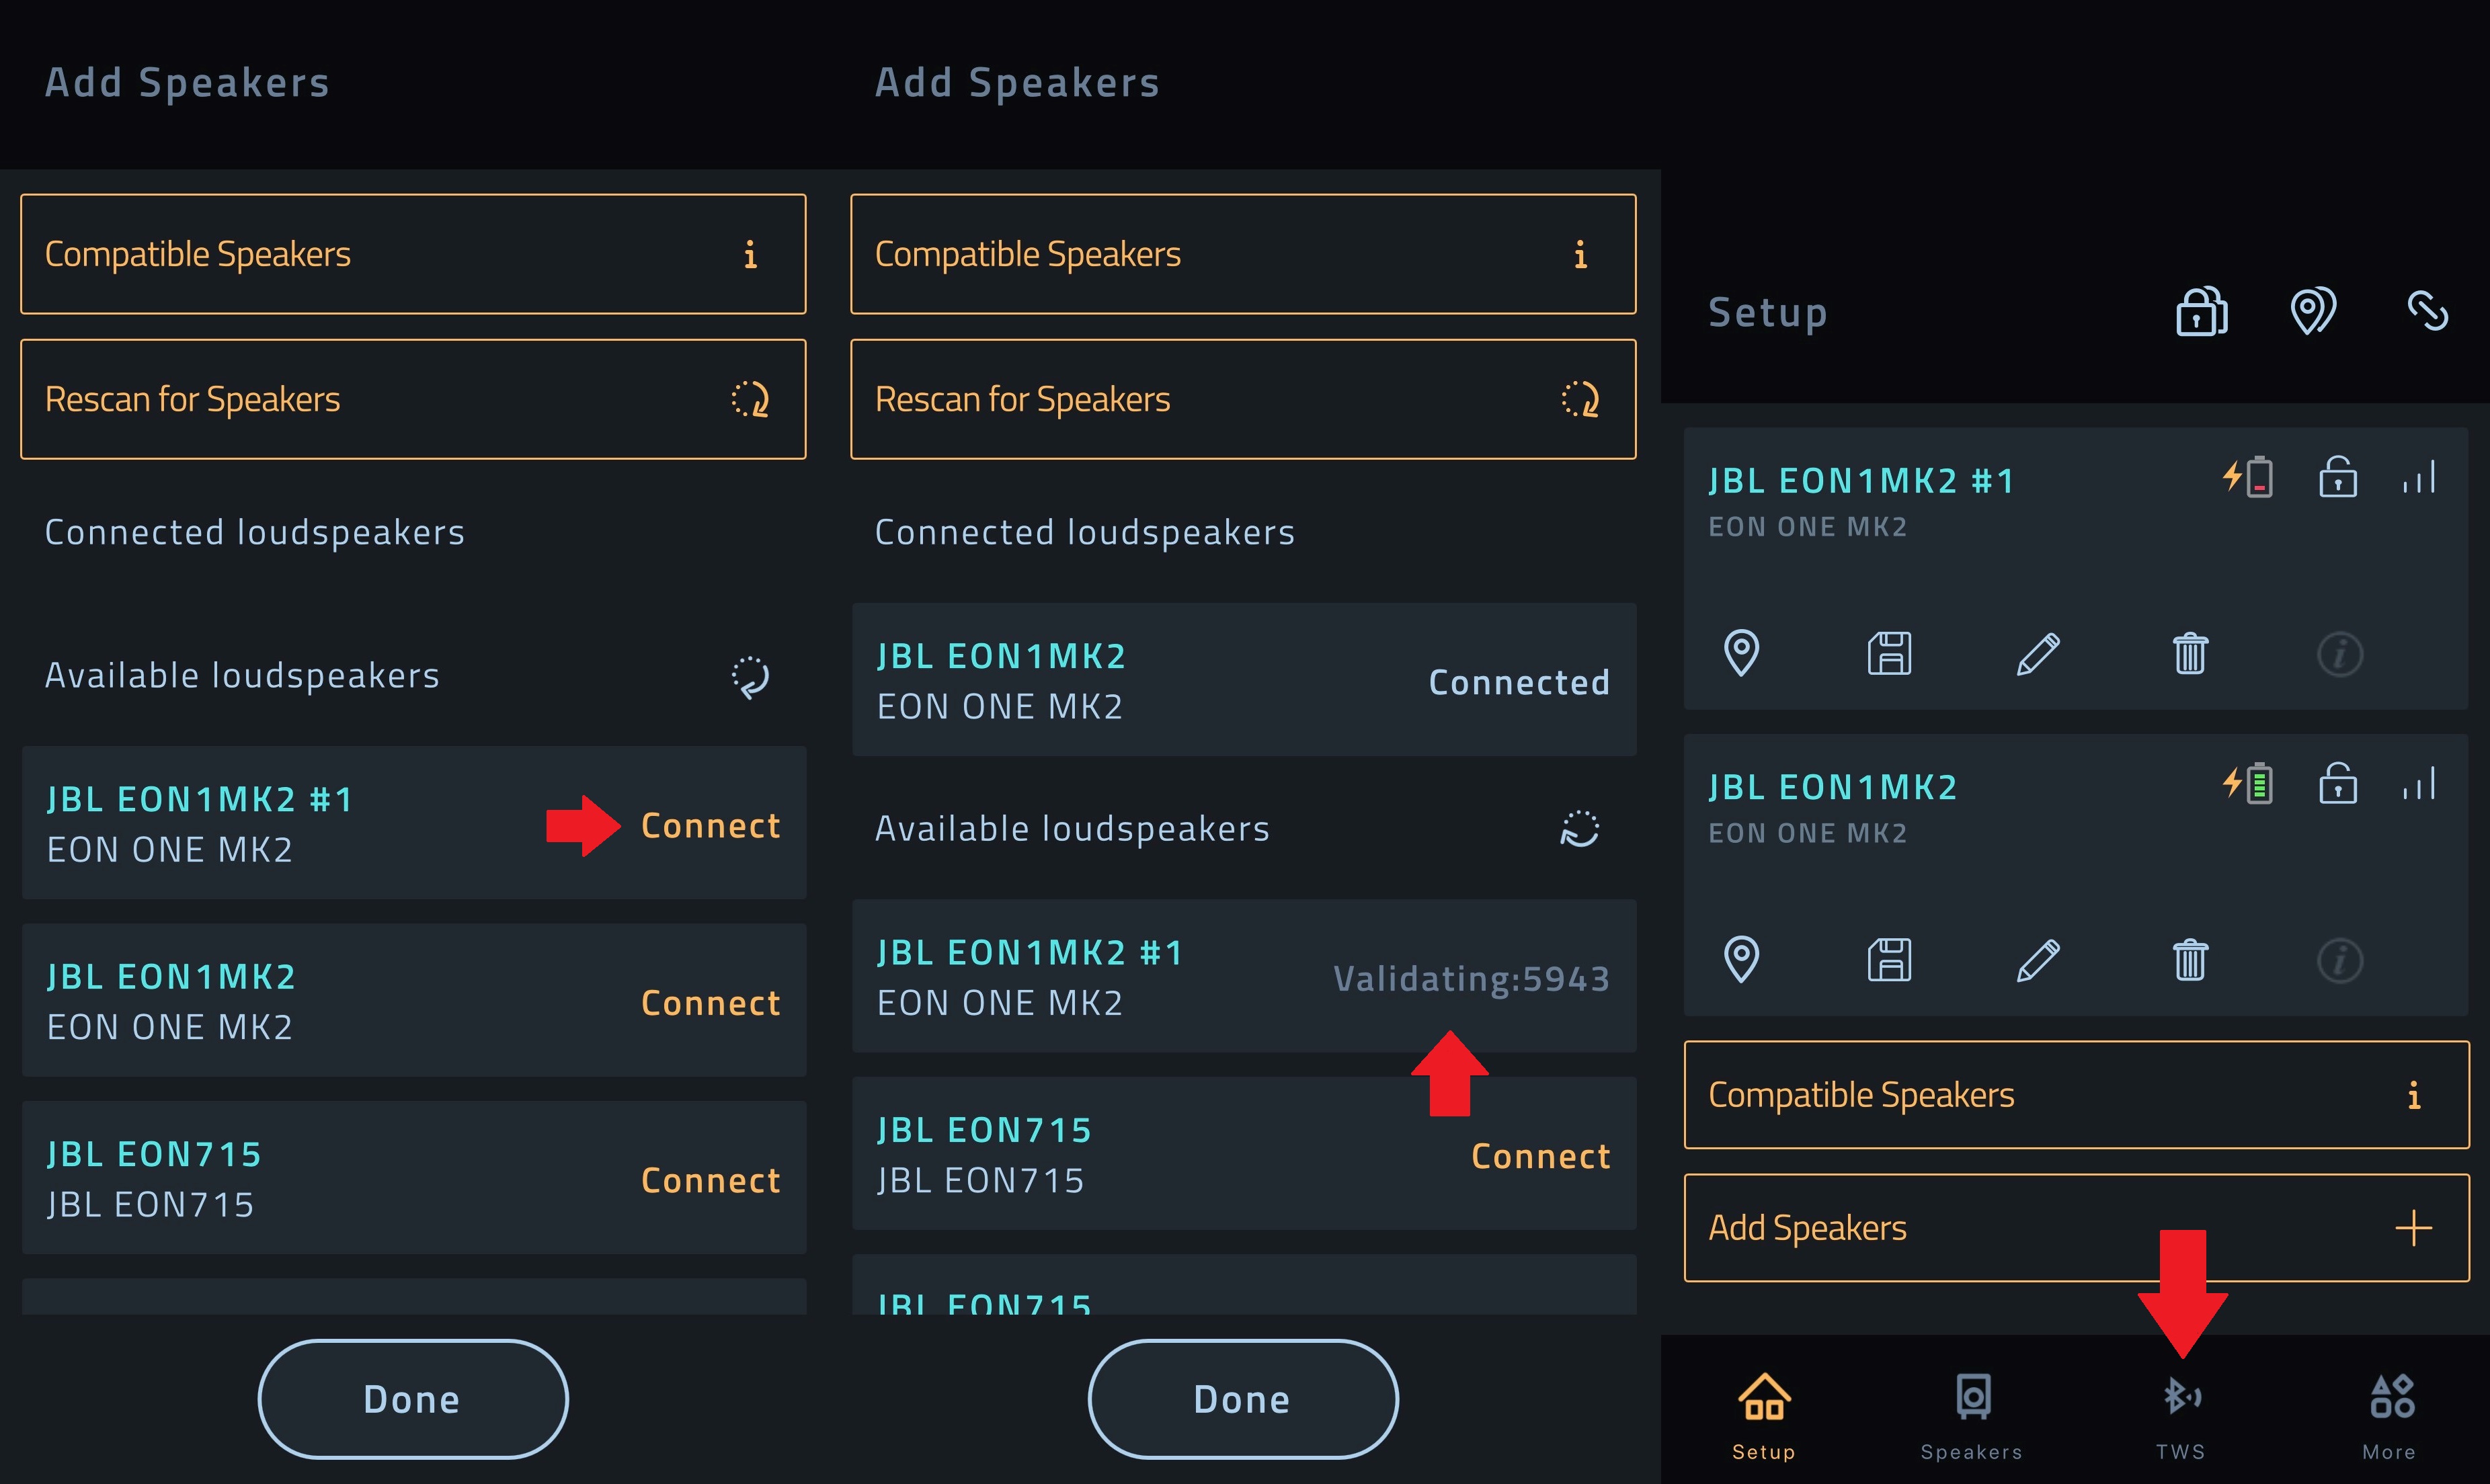
Task: Open the More tab
Action: (2390, 1415)
